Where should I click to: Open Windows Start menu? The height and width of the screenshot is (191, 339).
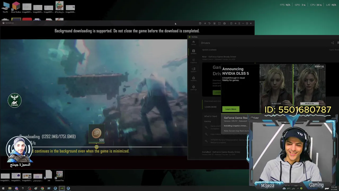click(3, 188)
